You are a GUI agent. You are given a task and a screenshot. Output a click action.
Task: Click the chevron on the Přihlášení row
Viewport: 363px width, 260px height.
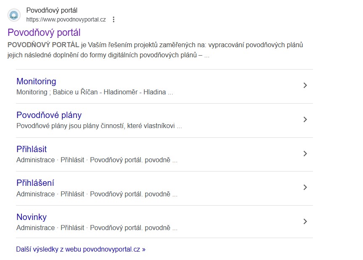pyautogui.click(x=305, y=188)
